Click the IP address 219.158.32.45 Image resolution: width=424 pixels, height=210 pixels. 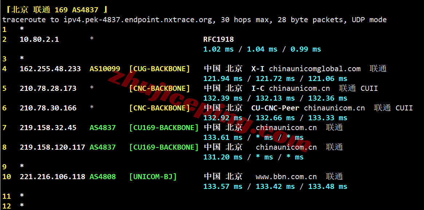point(48,128)
